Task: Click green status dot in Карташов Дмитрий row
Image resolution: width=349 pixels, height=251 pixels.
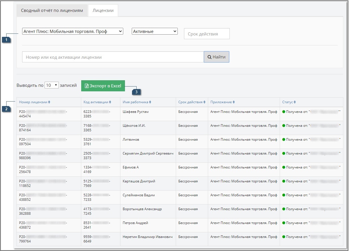Action: [x=284, y=181]
